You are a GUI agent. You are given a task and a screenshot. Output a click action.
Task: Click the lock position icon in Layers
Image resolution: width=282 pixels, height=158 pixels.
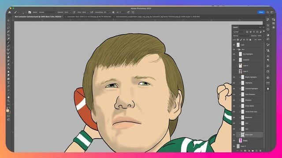tap(244, 39)
